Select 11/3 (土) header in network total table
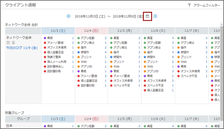 click(58, 31)
